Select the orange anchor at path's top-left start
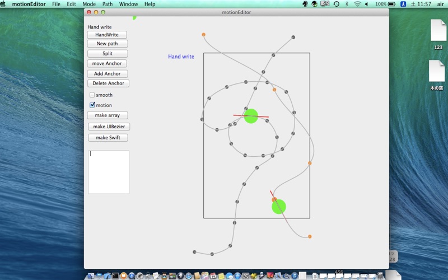The width and height of the screenshot is (448, 280). point(203,35)
